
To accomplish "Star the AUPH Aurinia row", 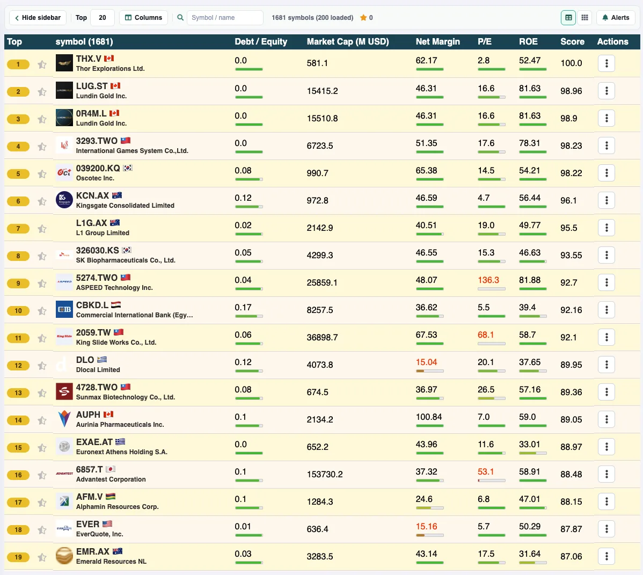I will [42, 420].
